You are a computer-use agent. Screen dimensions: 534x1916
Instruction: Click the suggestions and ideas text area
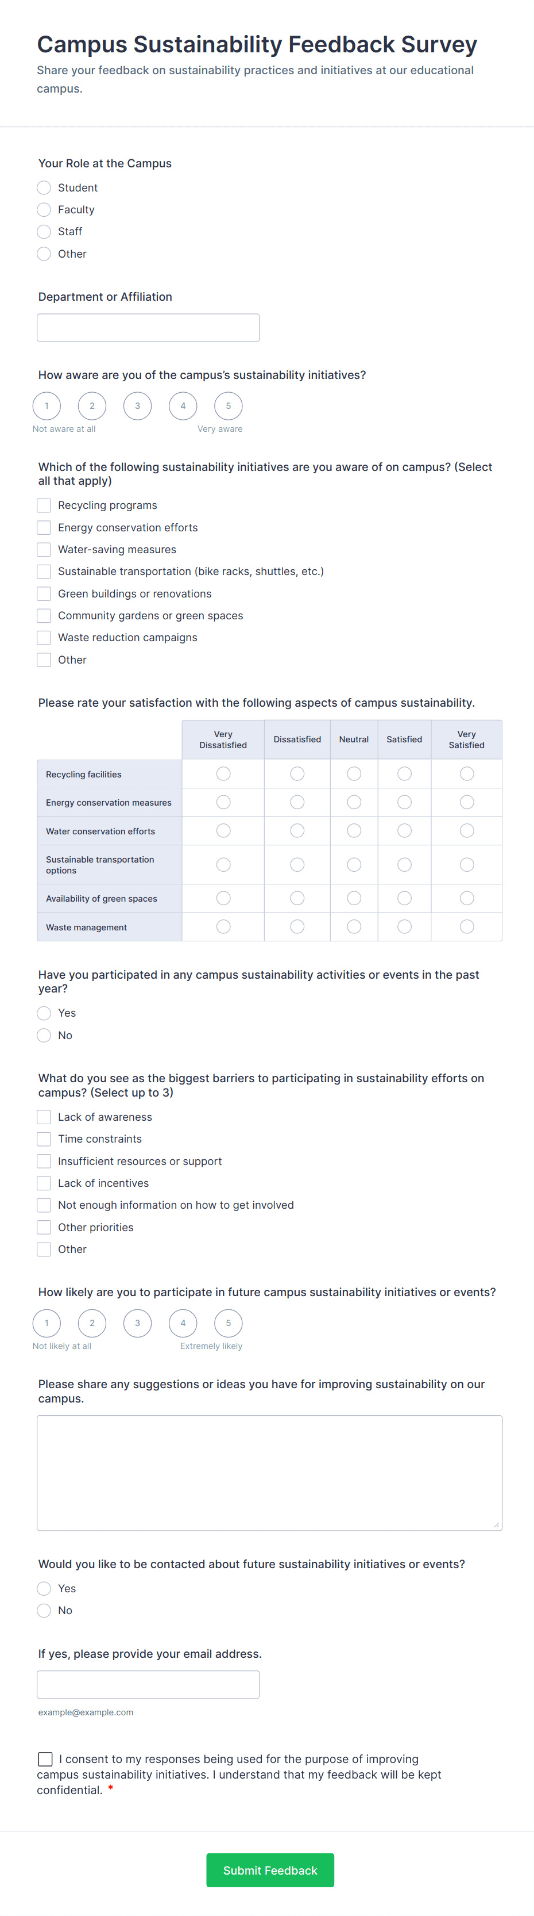pyautogui.click(x=269, y=1473)
